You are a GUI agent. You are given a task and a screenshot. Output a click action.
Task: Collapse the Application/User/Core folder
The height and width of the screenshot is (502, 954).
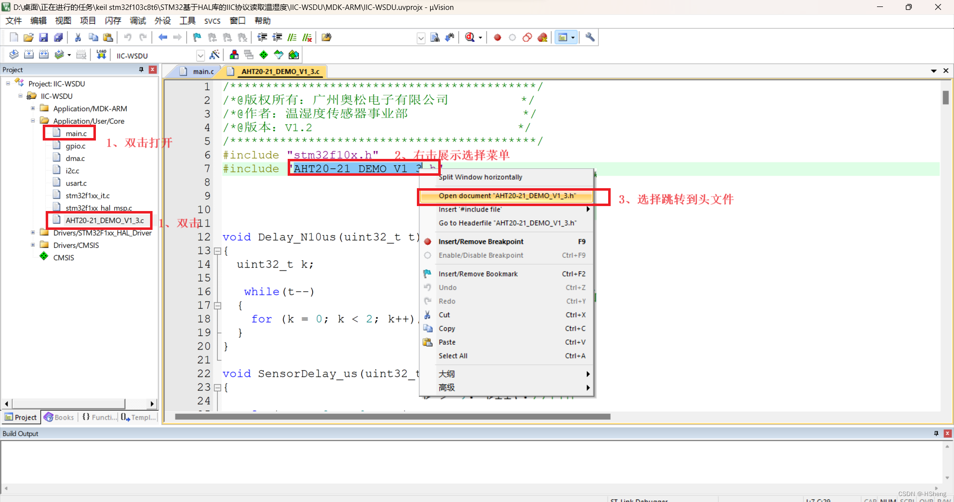pyautogui.click(x=33, y=121)
